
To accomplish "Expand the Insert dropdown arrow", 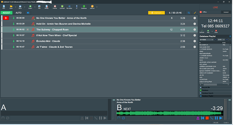I will click(35, 7).
